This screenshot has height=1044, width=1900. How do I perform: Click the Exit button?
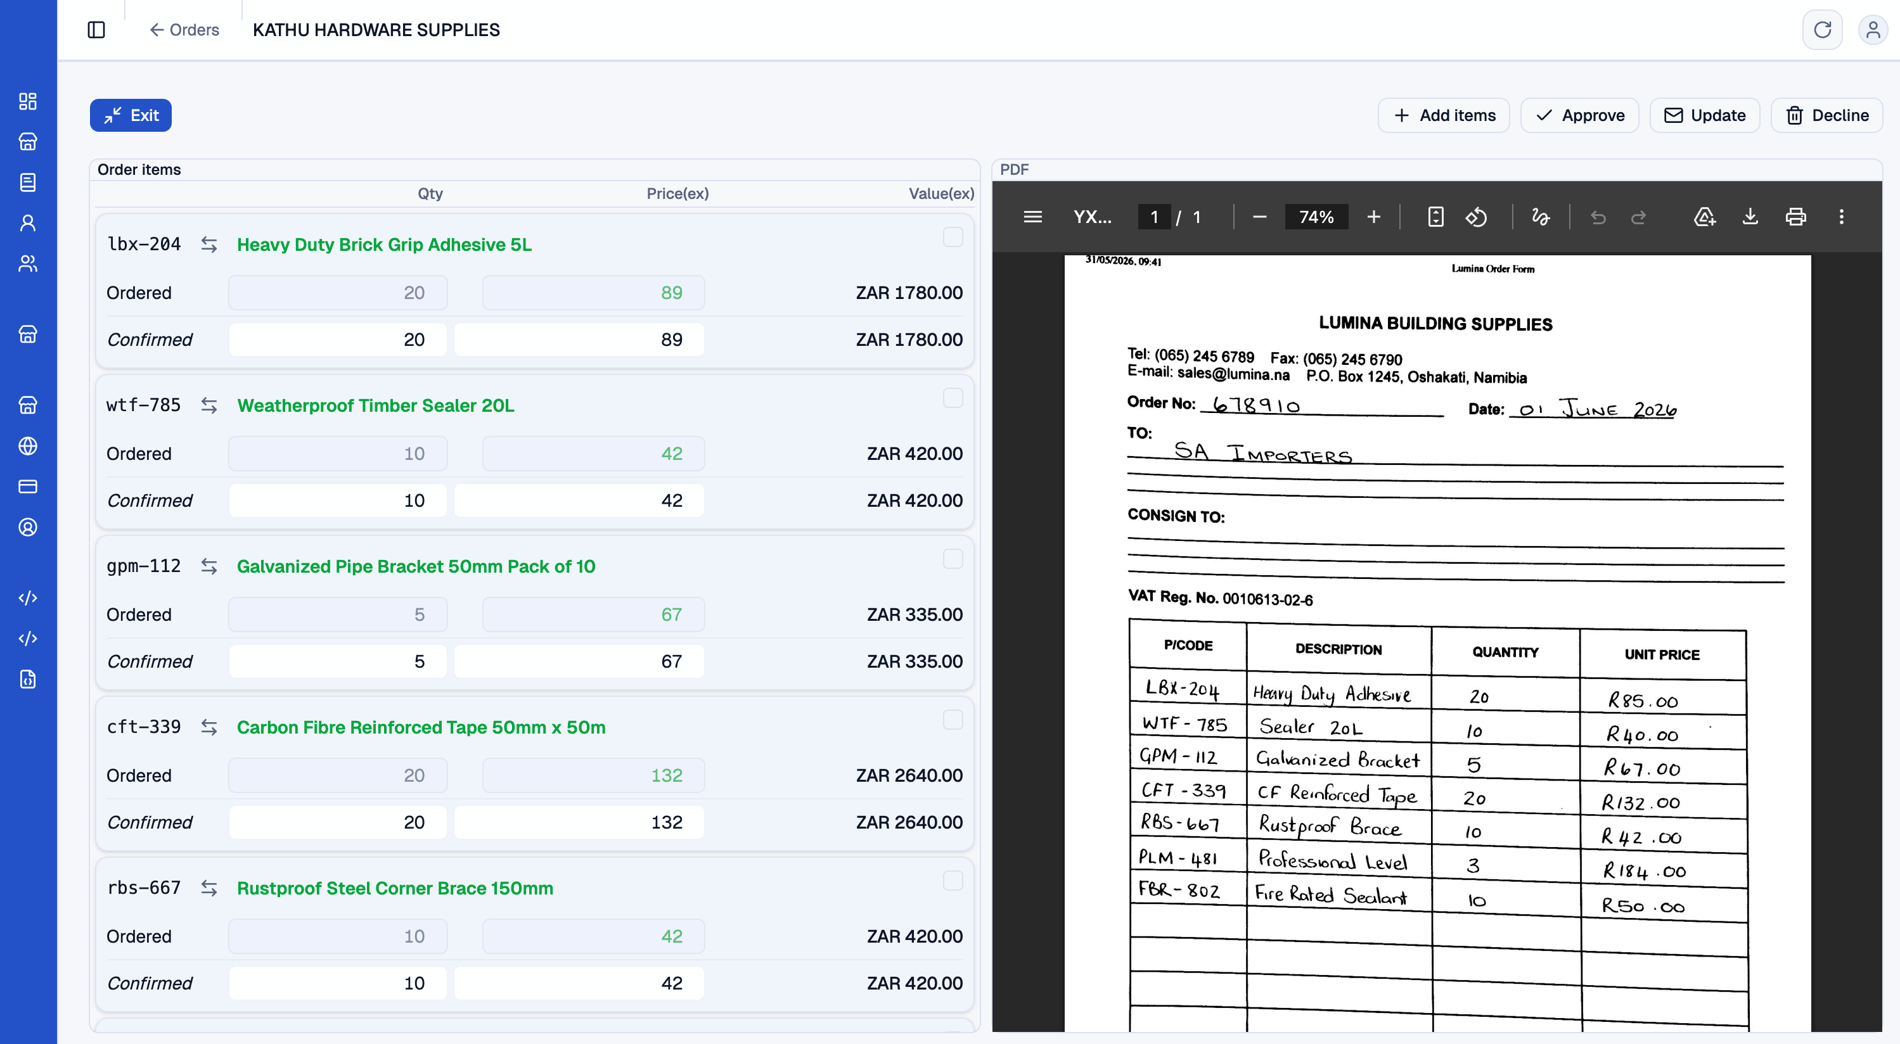[131, 115]
